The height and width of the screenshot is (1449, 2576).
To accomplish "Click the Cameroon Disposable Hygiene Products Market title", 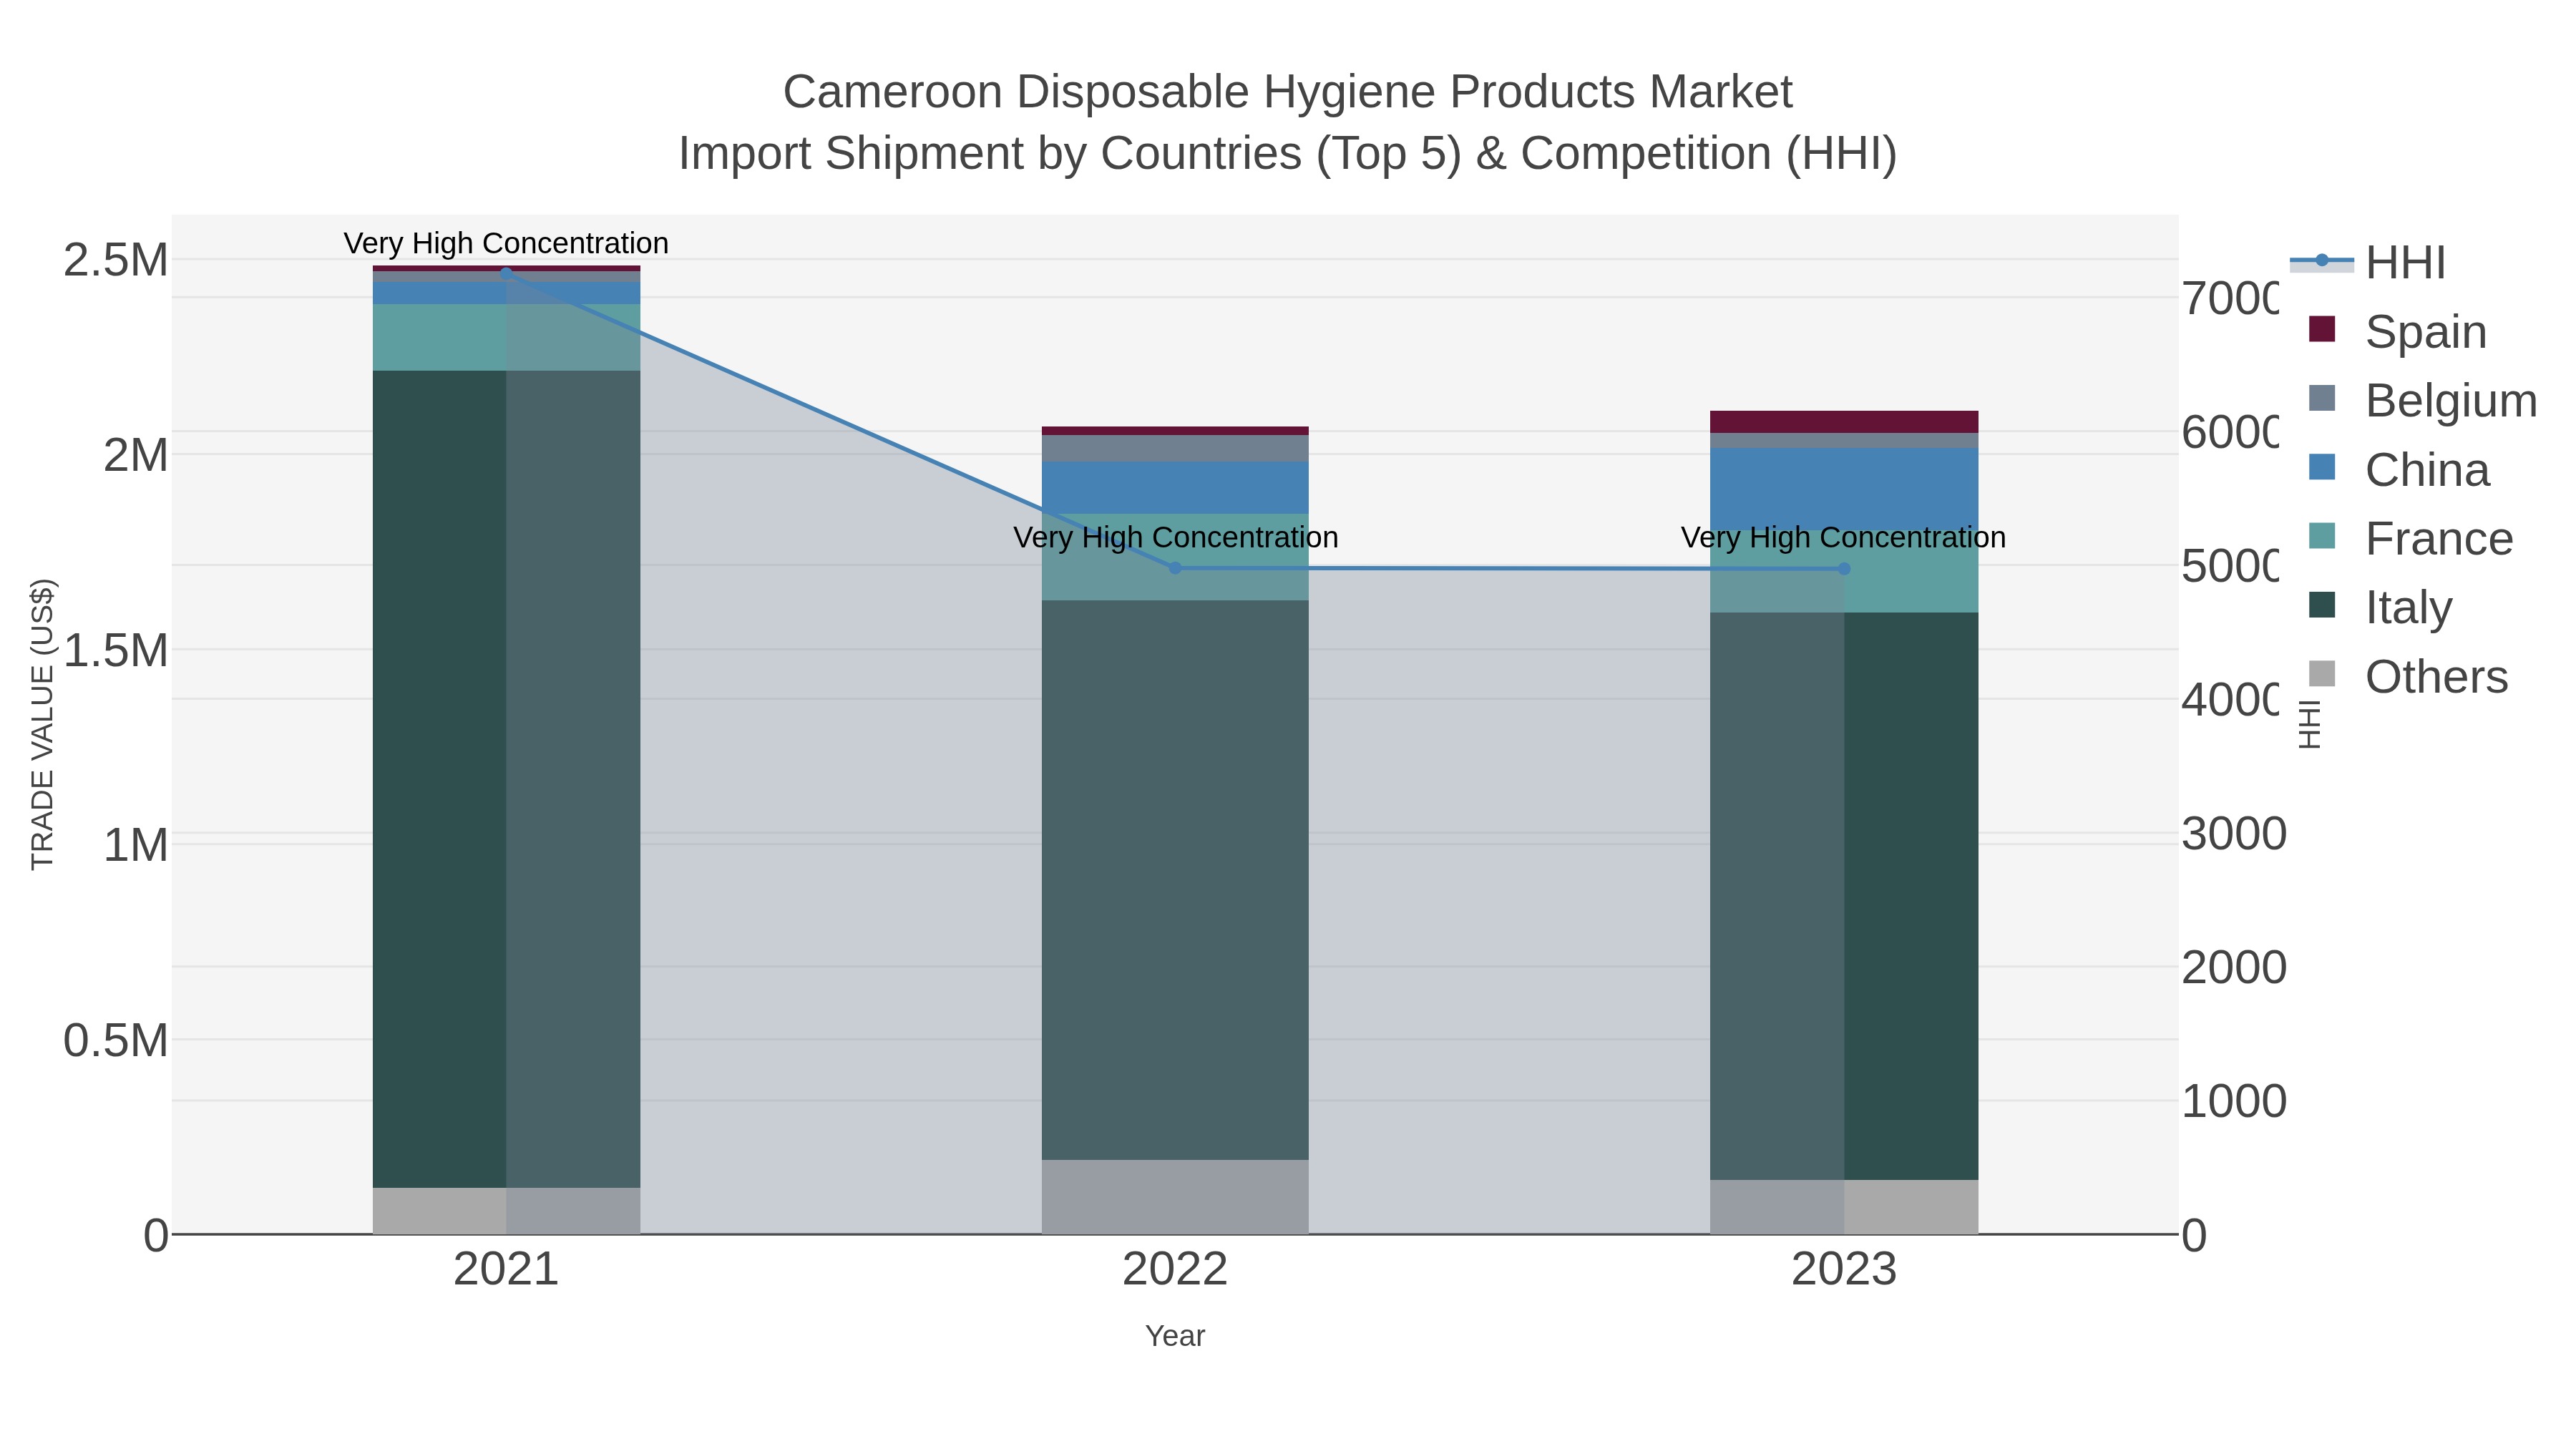I will pyautogui.click(x=1288, y=92).
